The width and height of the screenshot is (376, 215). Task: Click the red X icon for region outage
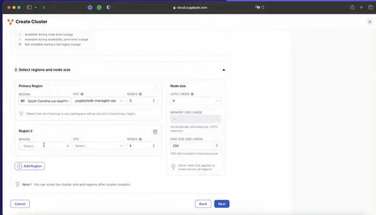[20, 44]
